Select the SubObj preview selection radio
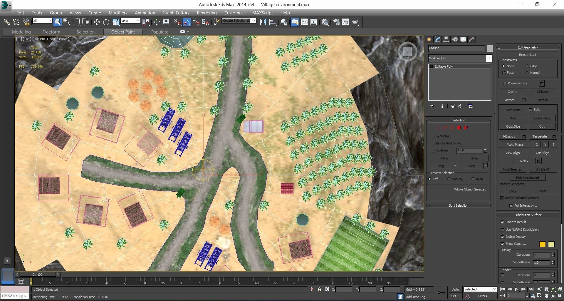This screenshot has height=301, width=564. click(449, 179)
